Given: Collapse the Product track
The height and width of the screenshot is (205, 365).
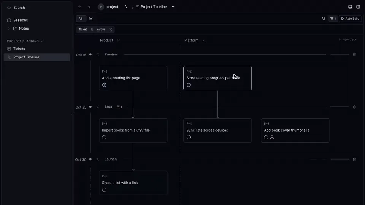Looking at the screenshot, I should click(x=119, y=41).
